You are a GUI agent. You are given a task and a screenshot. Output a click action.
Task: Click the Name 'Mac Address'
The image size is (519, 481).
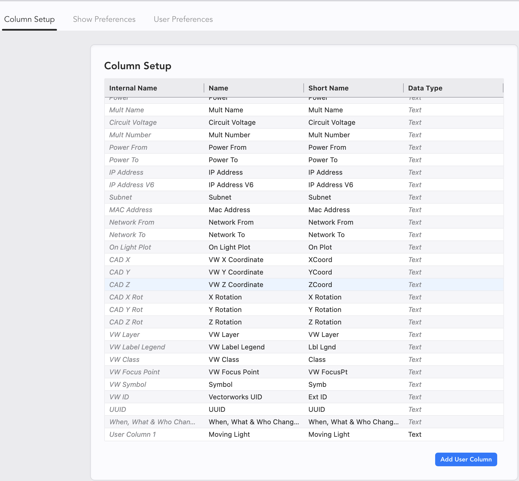point(229,210)
